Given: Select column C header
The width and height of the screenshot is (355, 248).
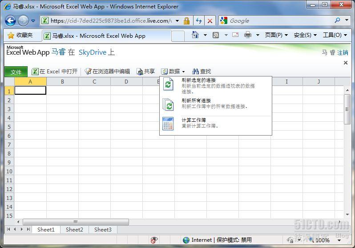Looking at the screenshot, I should pyautogui.click(x=94, y=81).
